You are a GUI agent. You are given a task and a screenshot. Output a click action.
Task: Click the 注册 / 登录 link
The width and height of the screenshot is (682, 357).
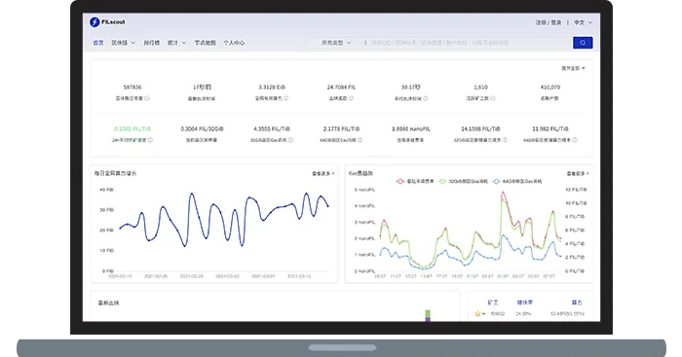pos(548,22)
